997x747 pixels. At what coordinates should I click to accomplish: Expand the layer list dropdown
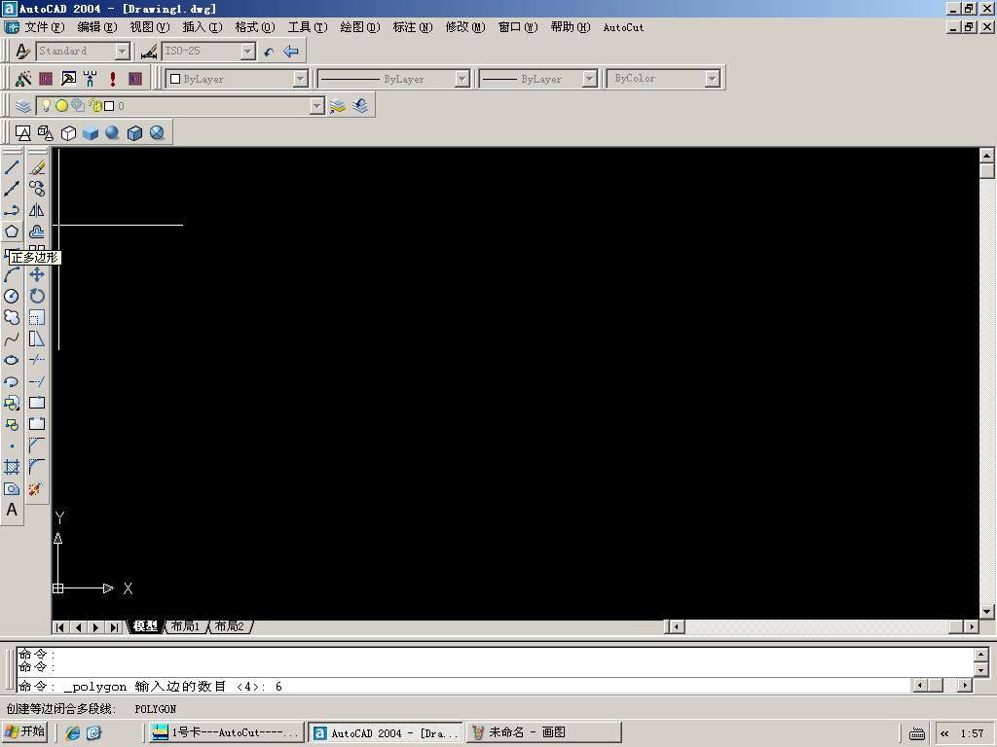coord(316,106)
